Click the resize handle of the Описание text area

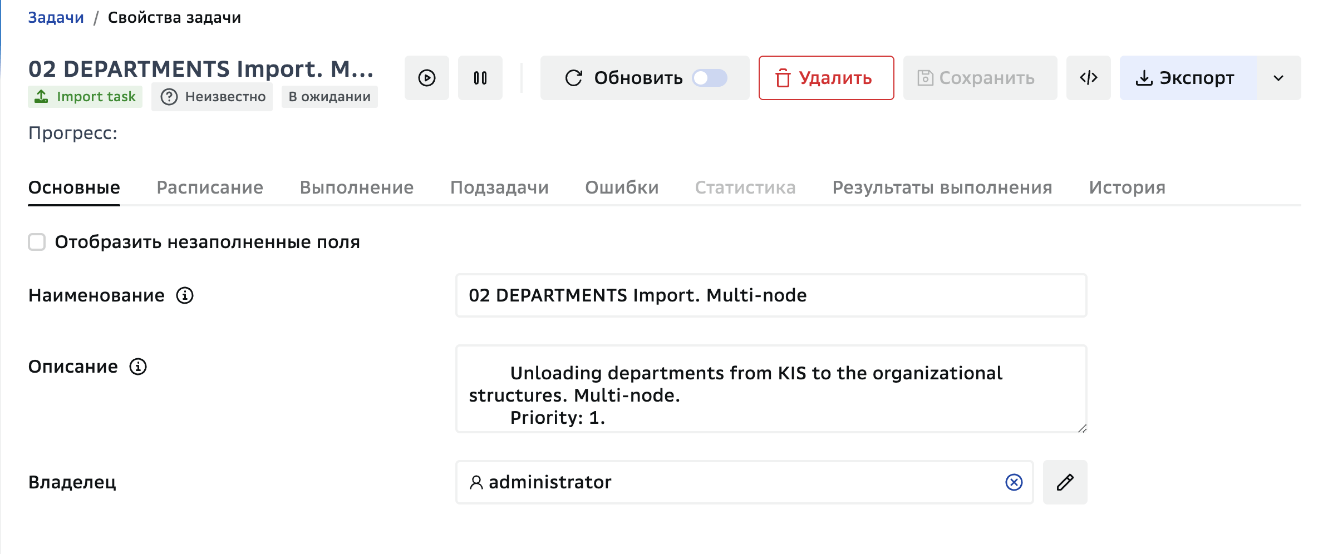[1082, 428]
